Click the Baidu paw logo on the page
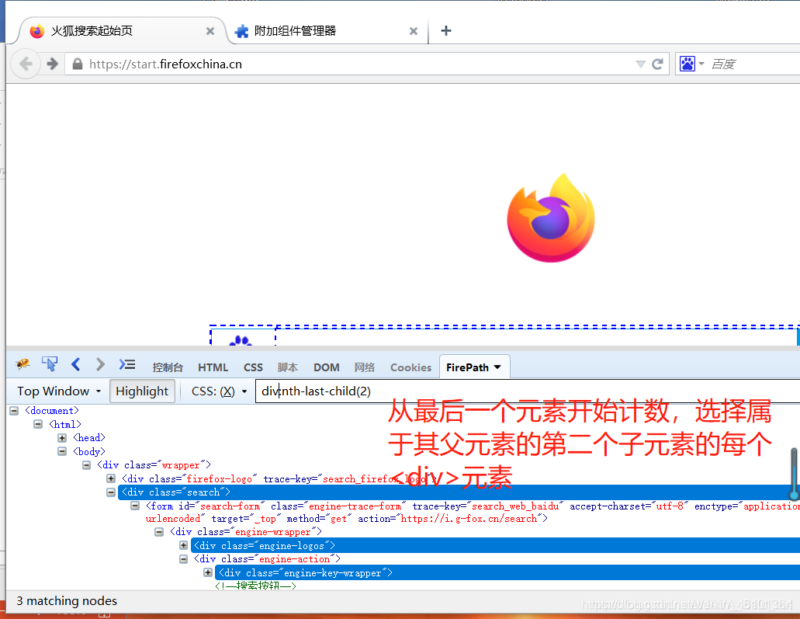800x619 pixels. point(241,340)
